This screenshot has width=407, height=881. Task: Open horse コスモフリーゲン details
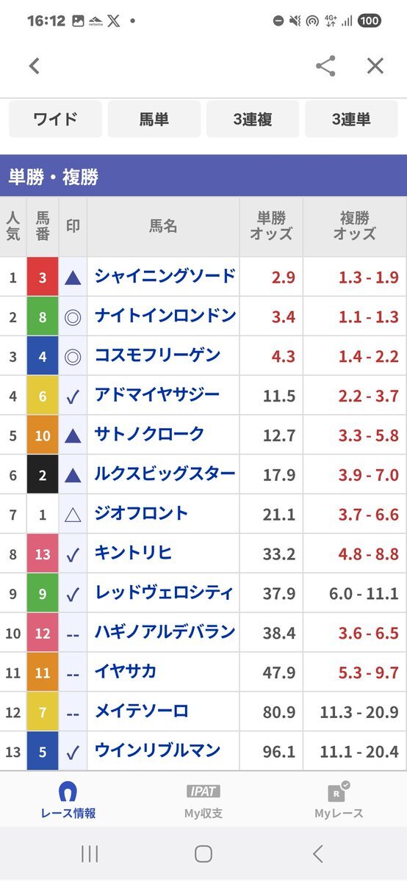point(158,356)
